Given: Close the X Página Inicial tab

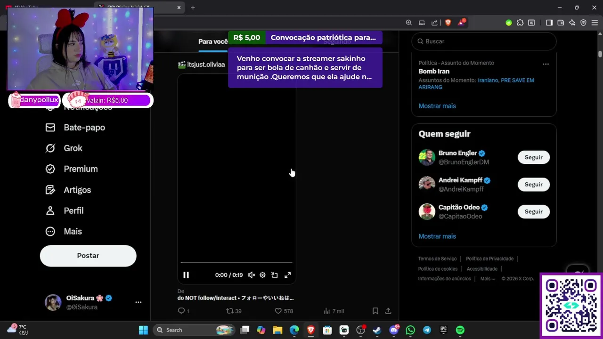Looking at the screenshot, I should [179, 8].
